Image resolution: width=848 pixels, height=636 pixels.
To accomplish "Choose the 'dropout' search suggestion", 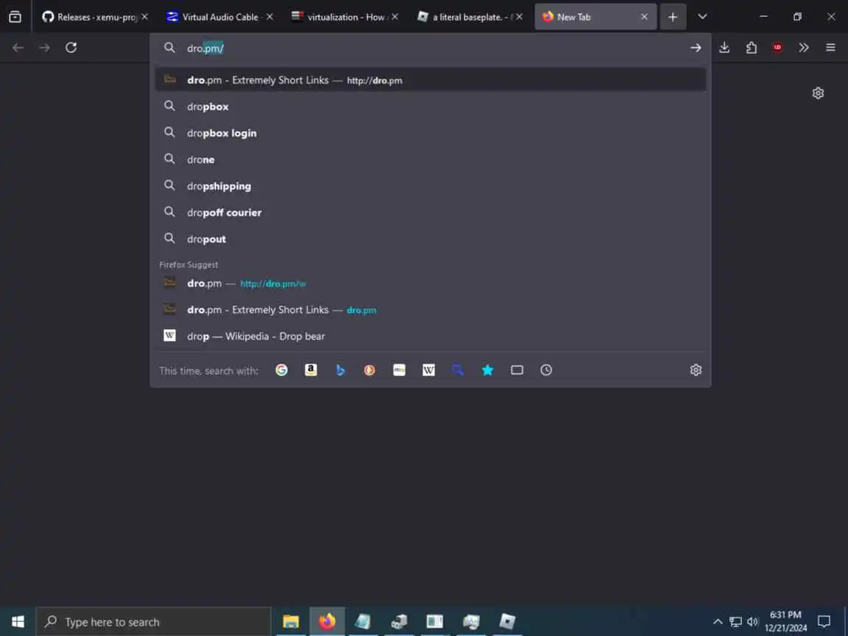I will point(430,239).
